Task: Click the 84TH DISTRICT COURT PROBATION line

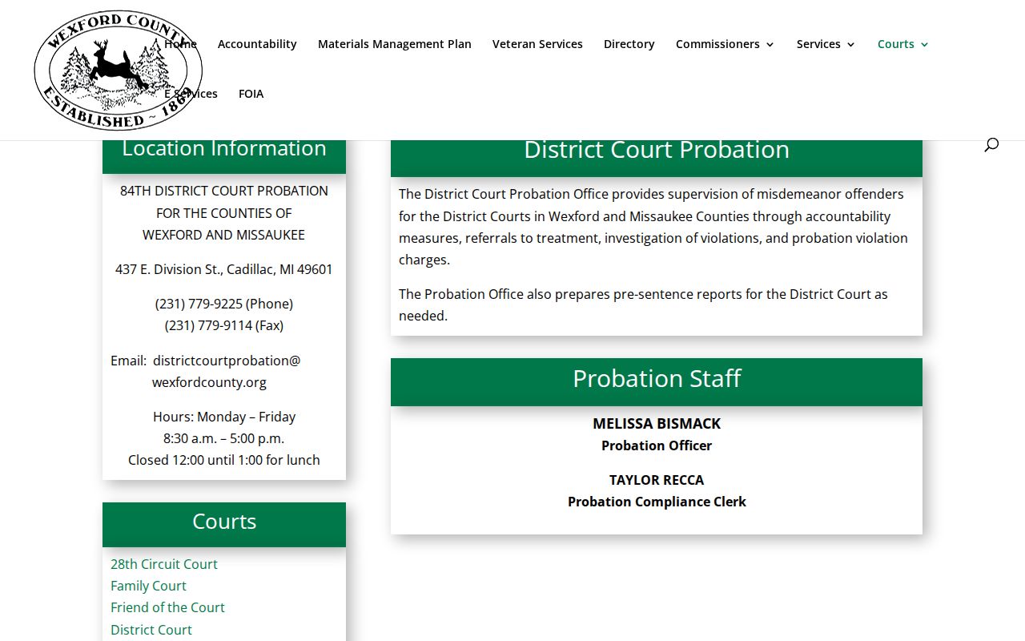Action: tap(224, 191)
